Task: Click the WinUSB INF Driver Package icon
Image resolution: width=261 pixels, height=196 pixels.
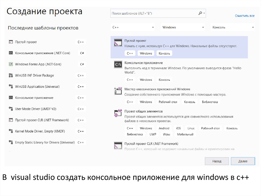Action: point(11,75)
